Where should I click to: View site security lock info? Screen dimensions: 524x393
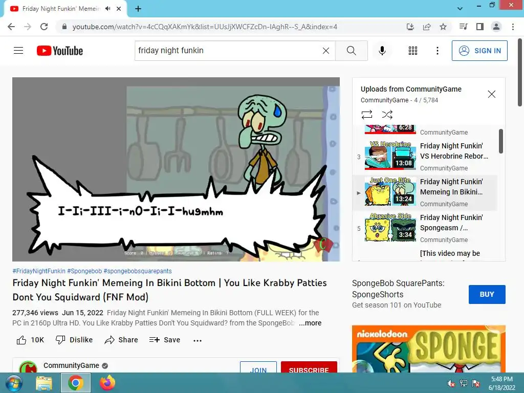pyautogui.click(x=64, y=27)
